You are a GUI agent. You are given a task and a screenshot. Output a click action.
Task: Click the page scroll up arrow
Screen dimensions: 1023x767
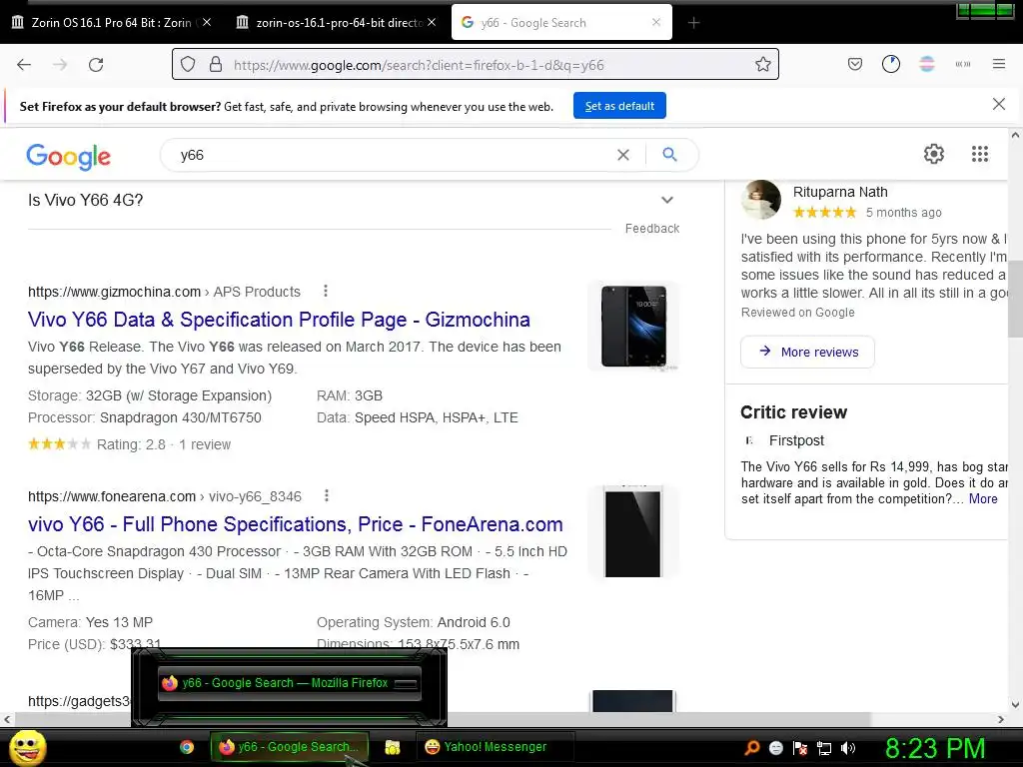click(1015, 135)
